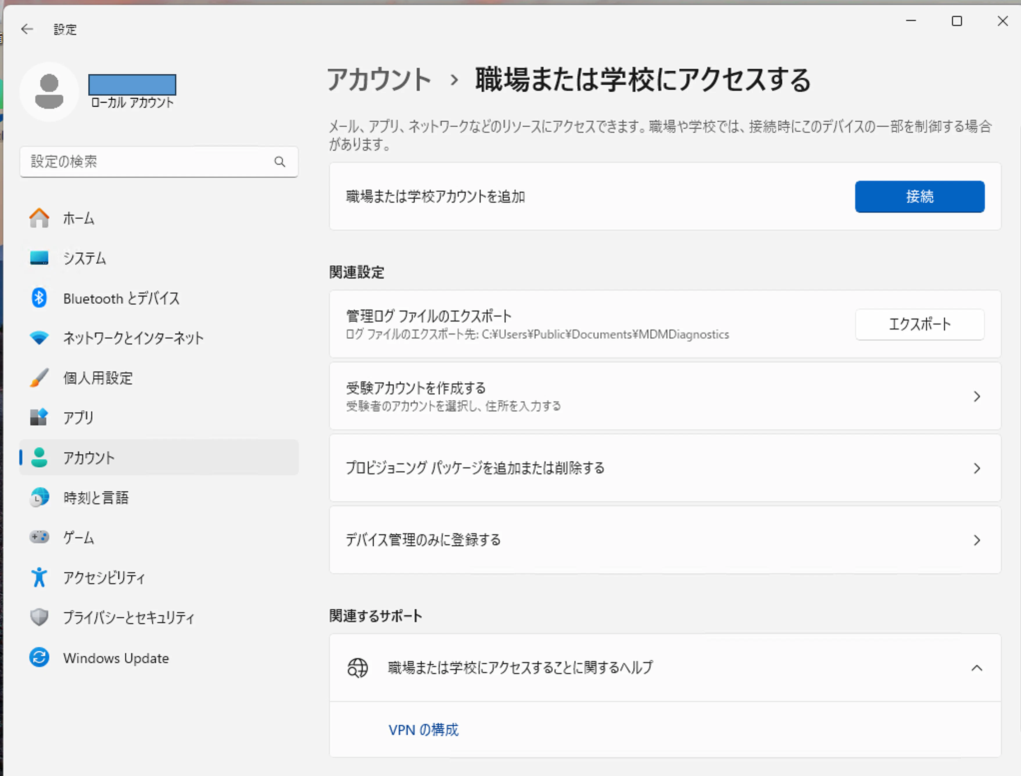
Task: Click the user profile avatar
Action: 49,92
